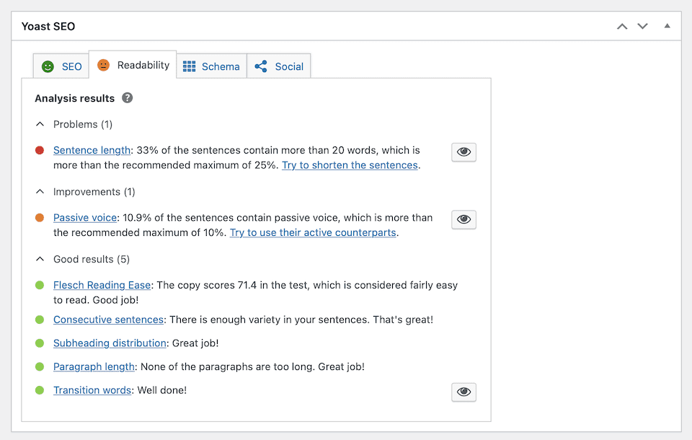Click the share icon on the Social tab
The image size is (692, 440).
260,66
